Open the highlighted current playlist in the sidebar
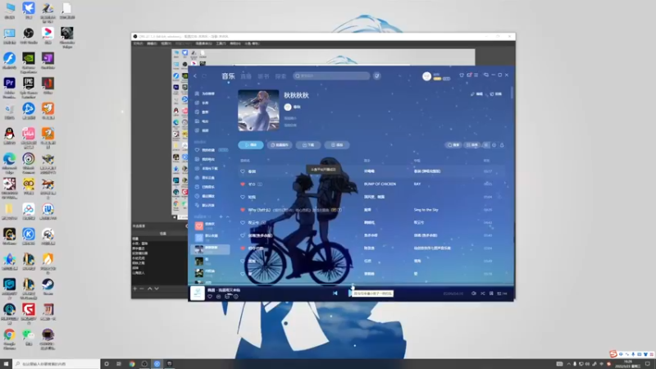 tap(210, 249)
